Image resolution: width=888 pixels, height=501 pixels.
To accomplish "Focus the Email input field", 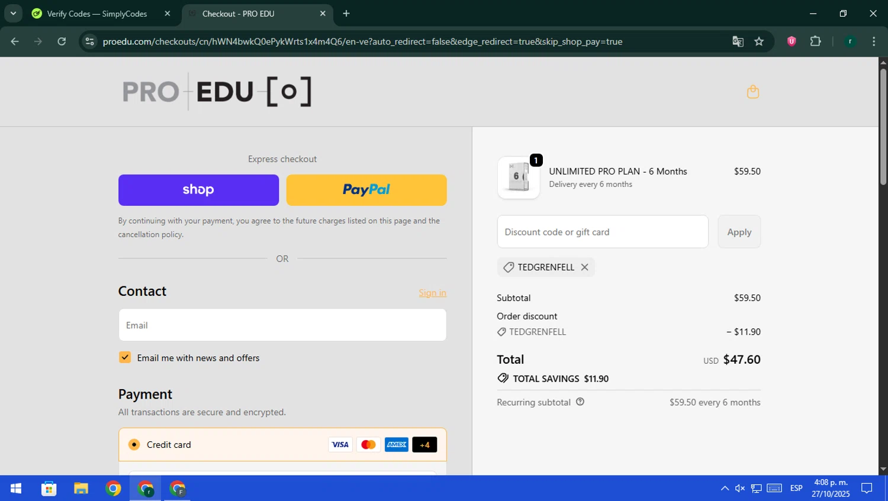I will pos(282,325).
